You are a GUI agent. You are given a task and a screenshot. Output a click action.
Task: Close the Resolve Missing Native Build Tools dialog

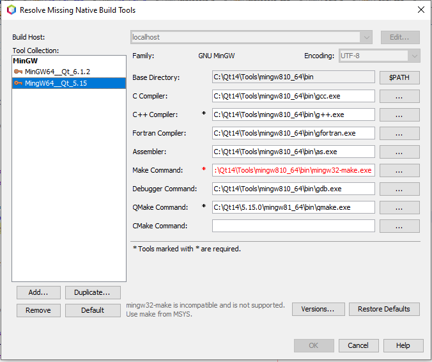point(421,10)
